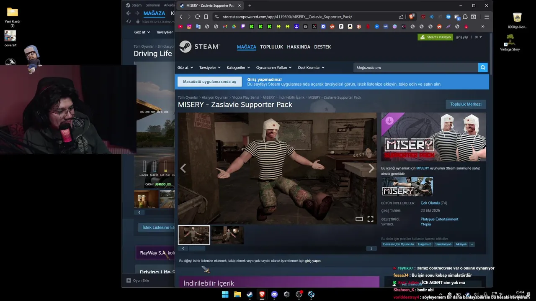Open the Gmail bookmark

tap(225, 26)
